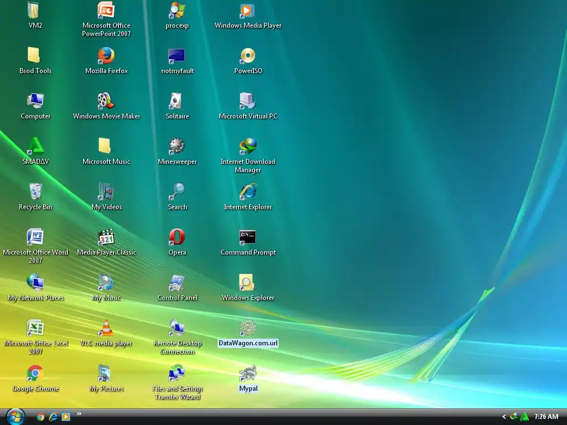Click the Internet Download Manager tray icon
Image resolution: width=567 pixels, height=425 pixels.
coord(514,416)
